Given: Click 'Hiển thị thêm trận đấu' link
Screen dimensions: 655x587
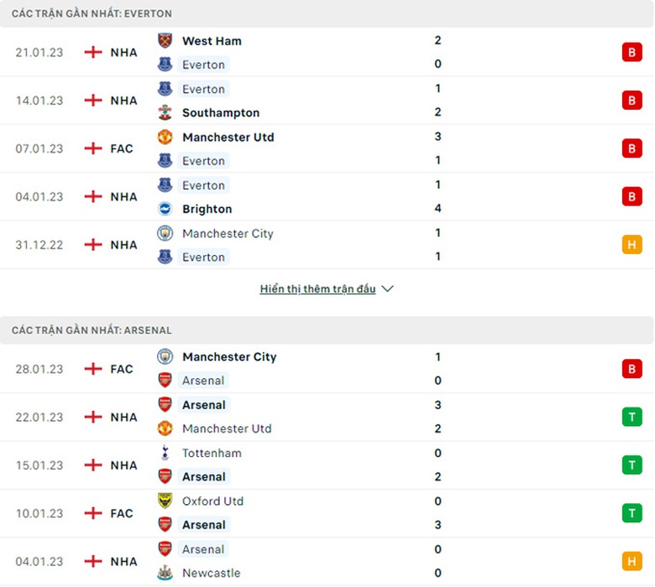Looking at the screenshot, I should tap(317, 288).
